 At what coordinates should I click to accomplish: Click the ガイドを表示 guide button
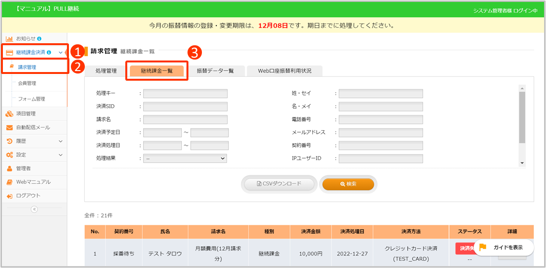point(504,247)
